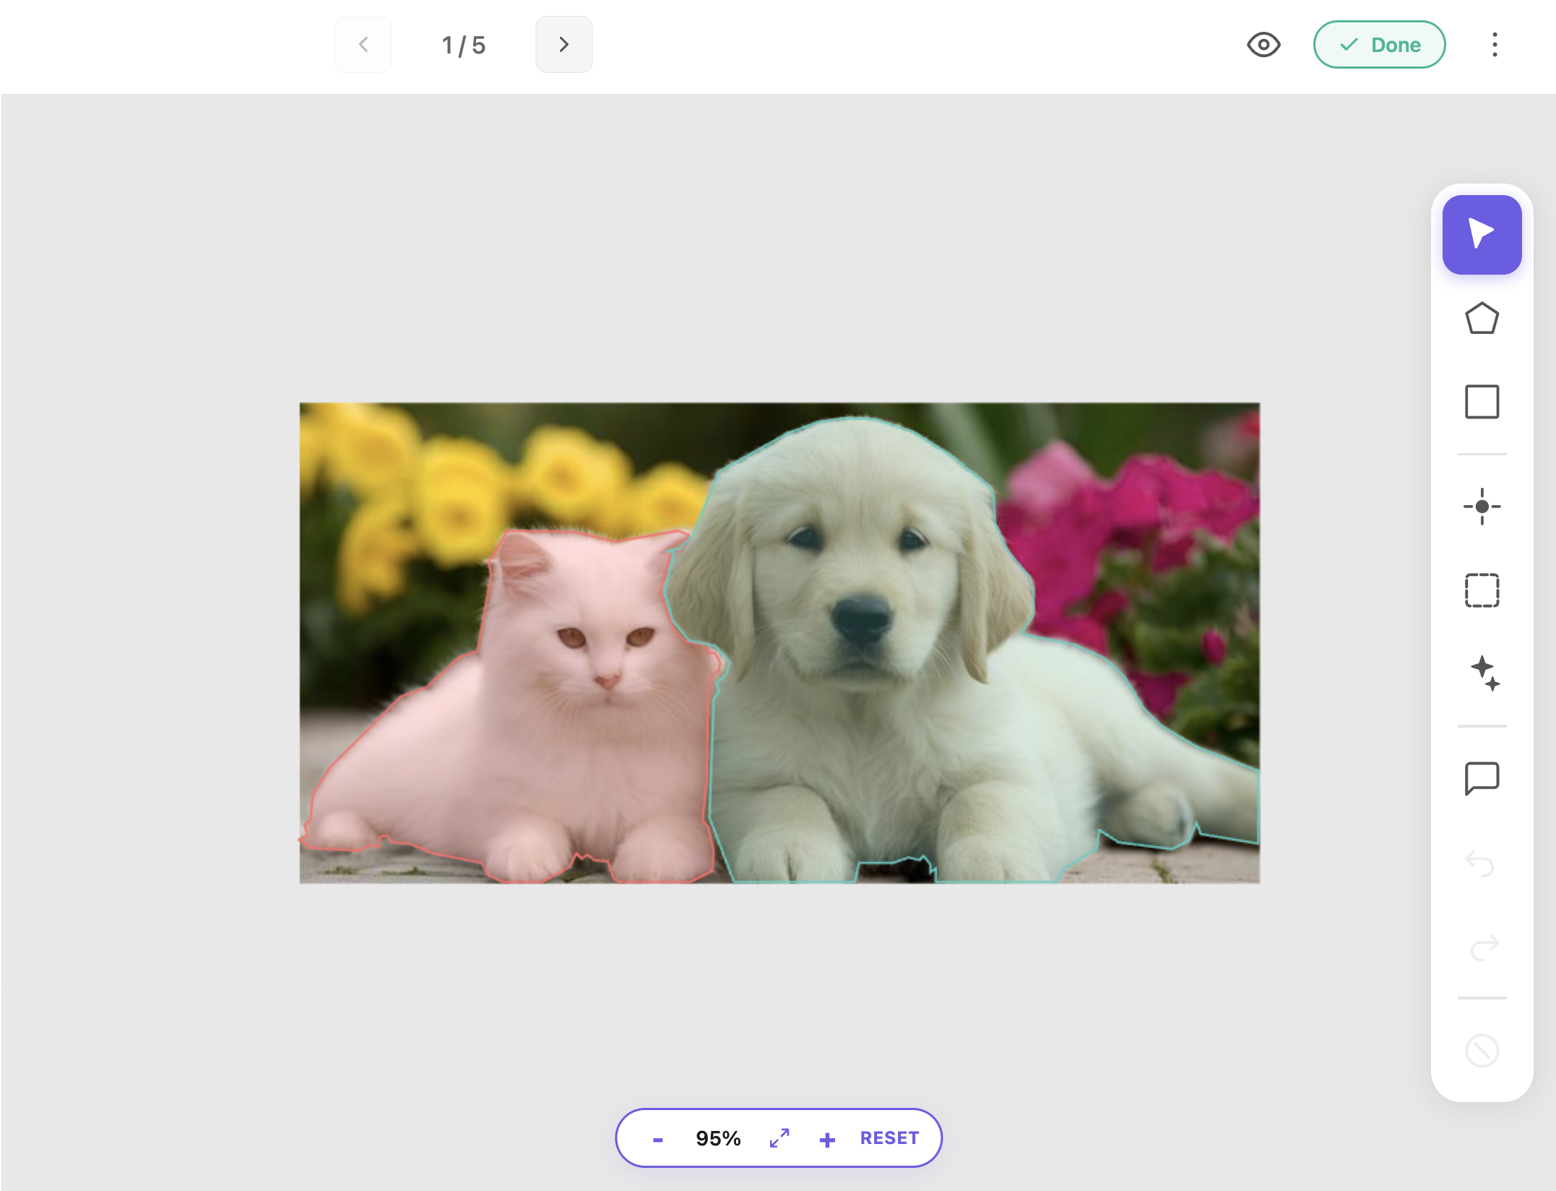Click RESET zoom button

pyautogui.click(x=889, y=1138)
